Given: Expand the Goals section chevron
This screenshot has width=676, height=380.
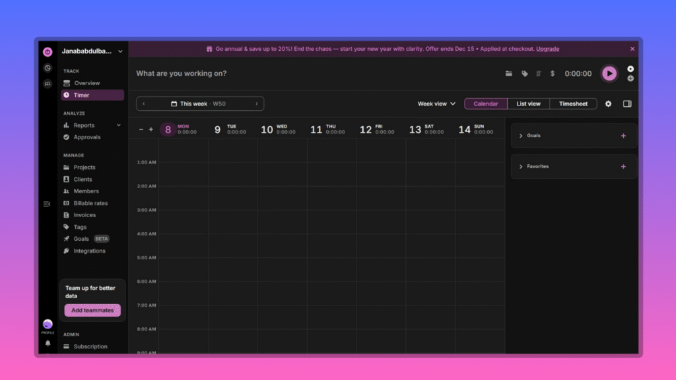Looking at the screenshot, I should click(x=521, y=136).
